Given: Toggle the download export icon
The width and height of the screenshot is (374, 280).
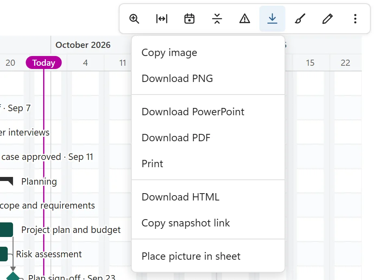Looking at the screenshot, I should (x=272, y=19).
